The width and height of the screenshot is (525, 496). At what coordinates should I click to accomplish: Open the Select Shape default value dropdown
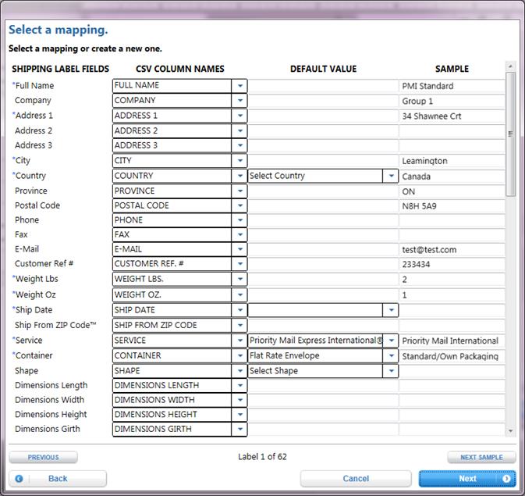[x=391, y=371]
